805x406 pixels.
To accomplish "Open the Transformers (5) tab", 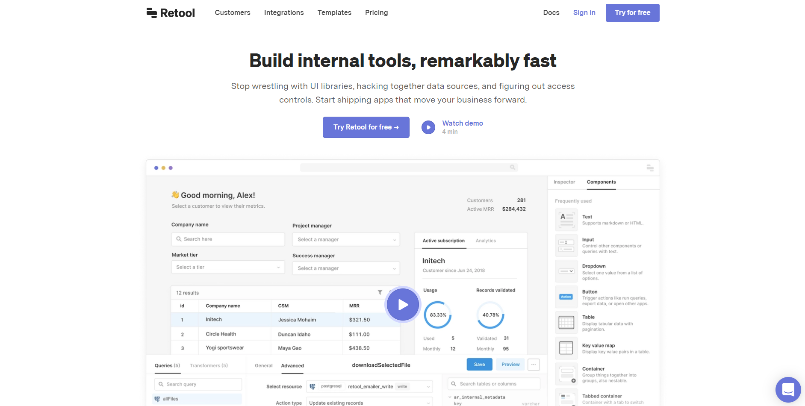I will 209,365.
